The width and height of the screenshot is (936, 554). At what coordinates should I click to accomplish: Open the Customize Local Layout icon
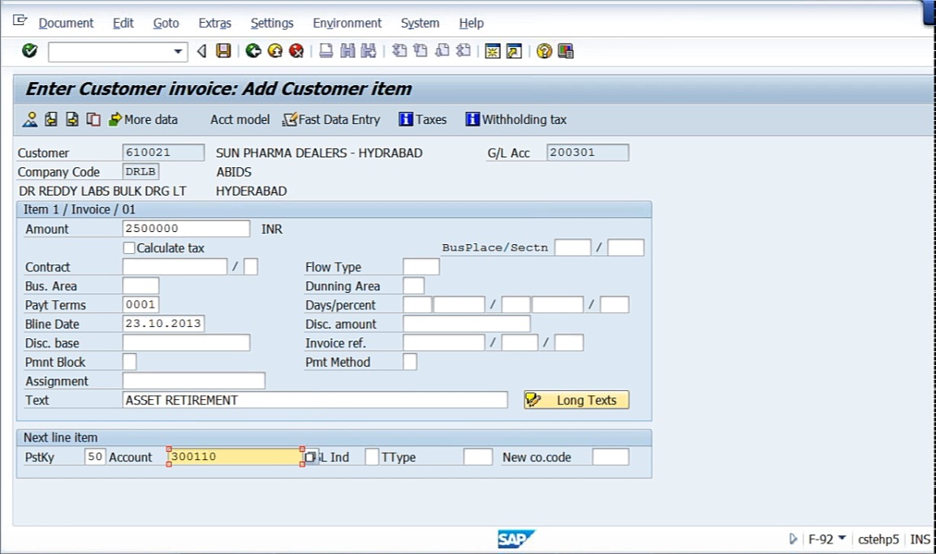point(565,51)
